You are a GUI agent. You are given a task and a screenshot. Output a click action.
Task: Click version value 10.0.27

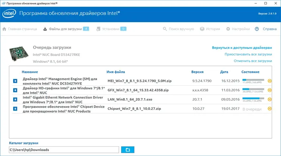198,109
